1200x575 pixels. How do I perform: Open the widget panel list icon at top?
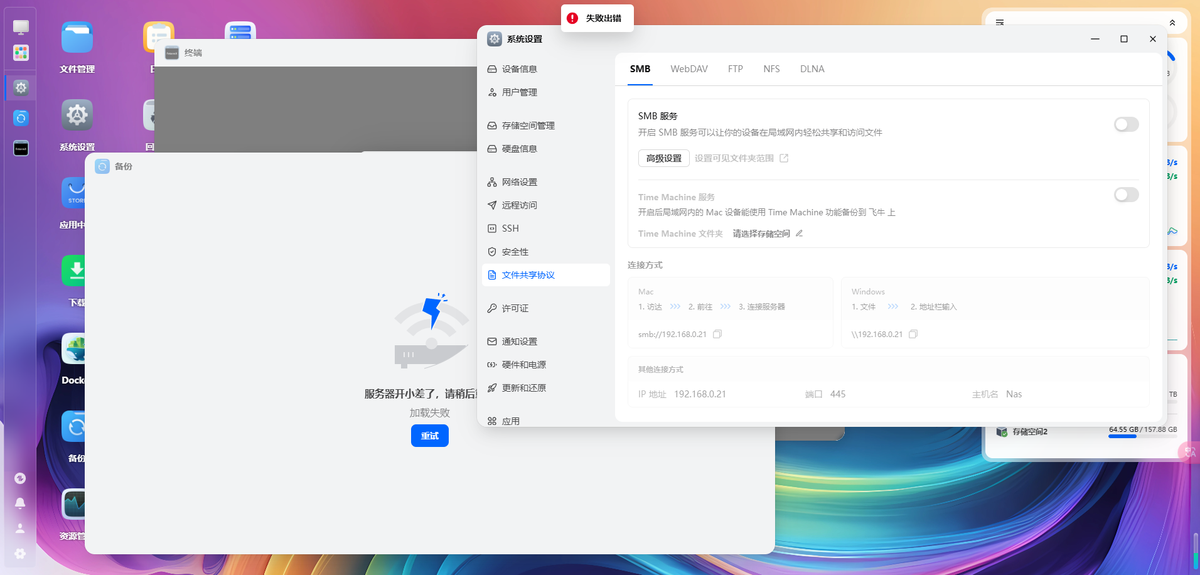pyautogui.click(x=1000, y=23)
